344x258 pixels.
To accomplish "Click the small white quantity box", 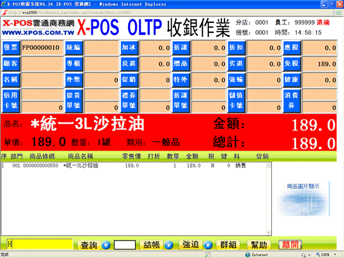I will 124,245.
